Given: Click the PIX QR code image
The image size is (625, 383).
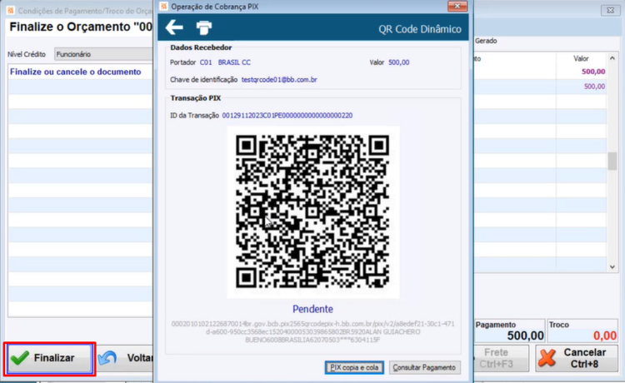Looking at the screenshot, I should click(312, 211).
